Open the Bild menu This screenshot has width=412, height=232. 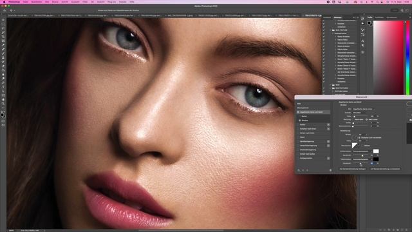tap(47, 2)
